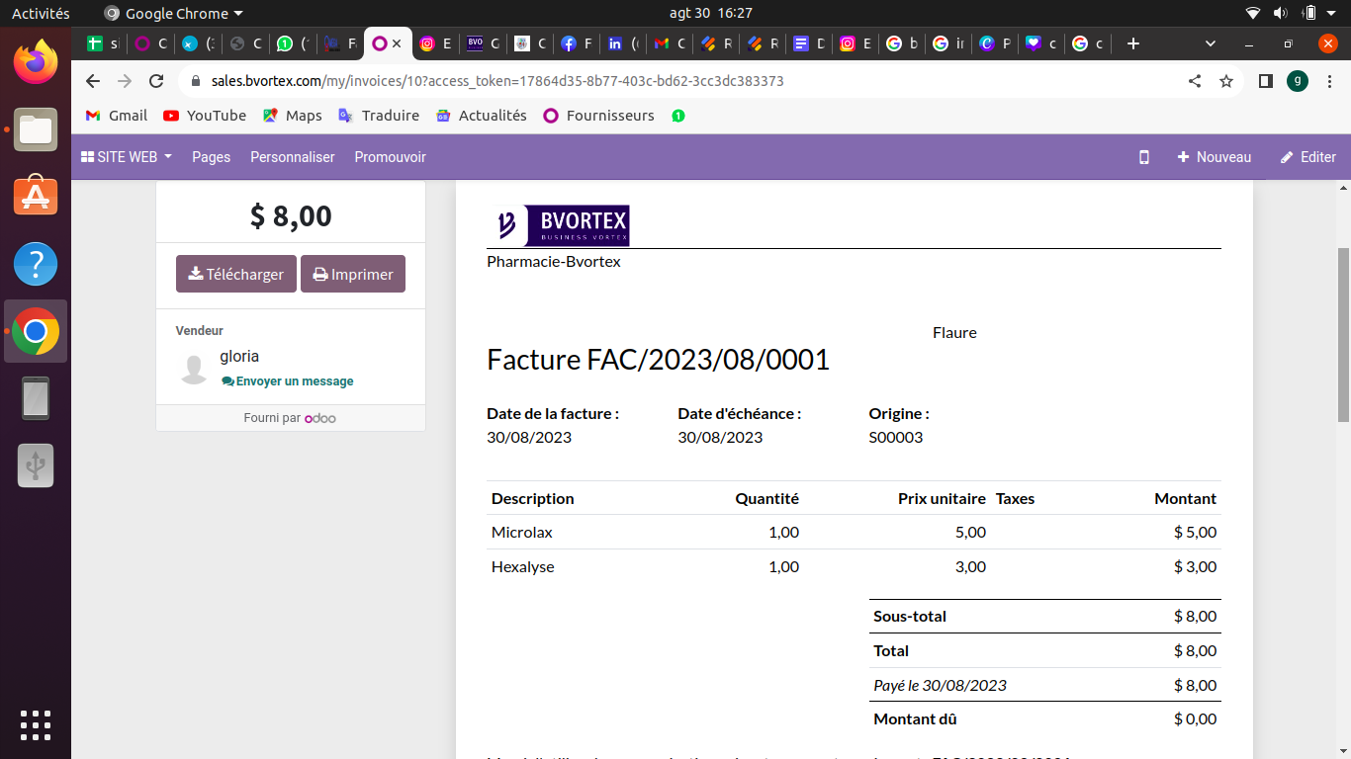Reload the invoice page

click(156, 81)
